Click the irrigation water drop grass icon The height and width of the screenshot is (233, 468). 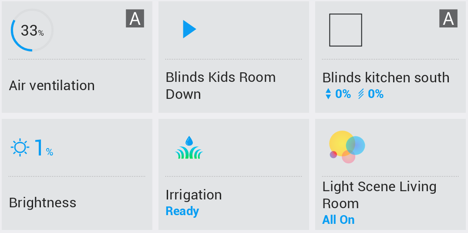[189, 148]
